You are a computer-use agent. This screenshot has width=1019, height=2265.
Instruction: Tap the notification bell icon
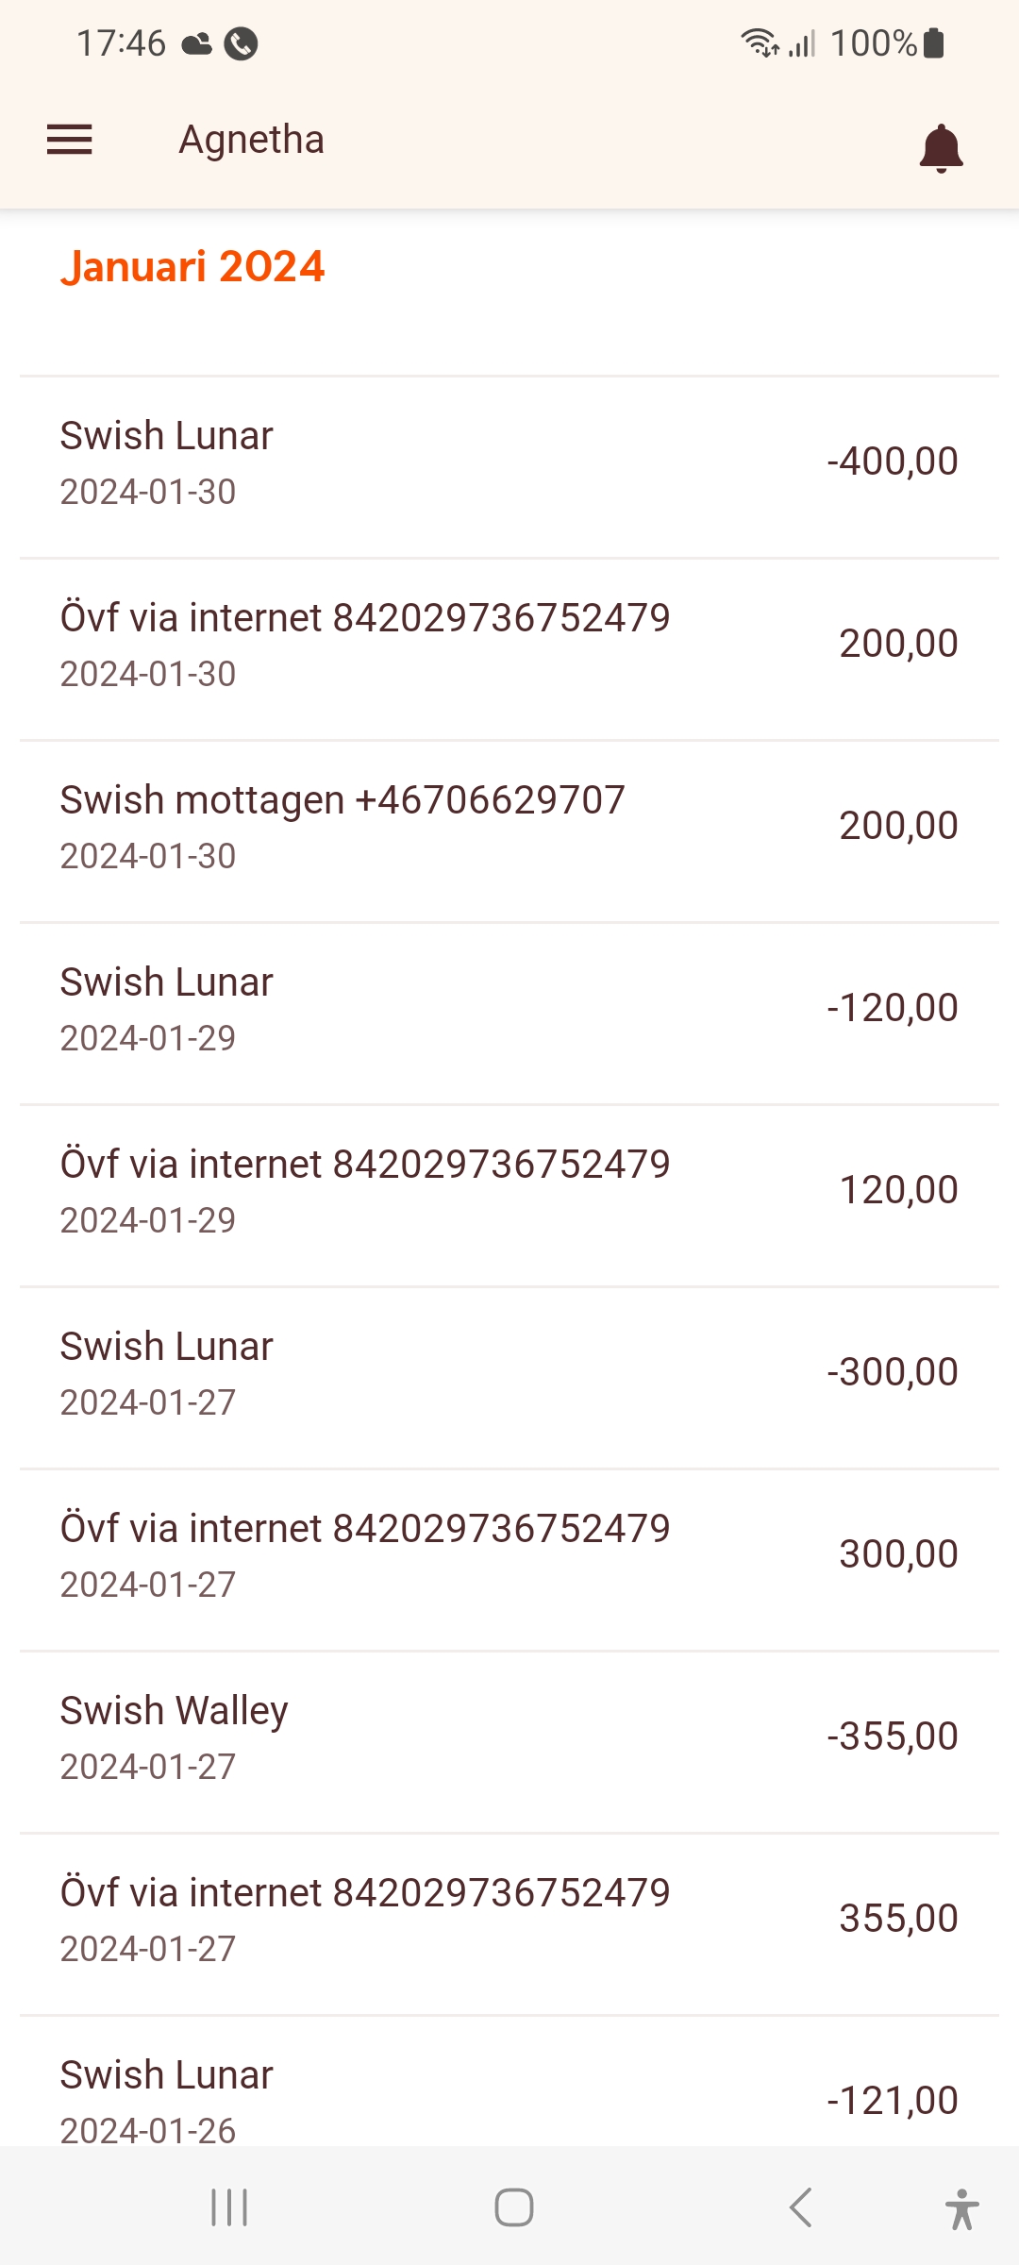941,148
